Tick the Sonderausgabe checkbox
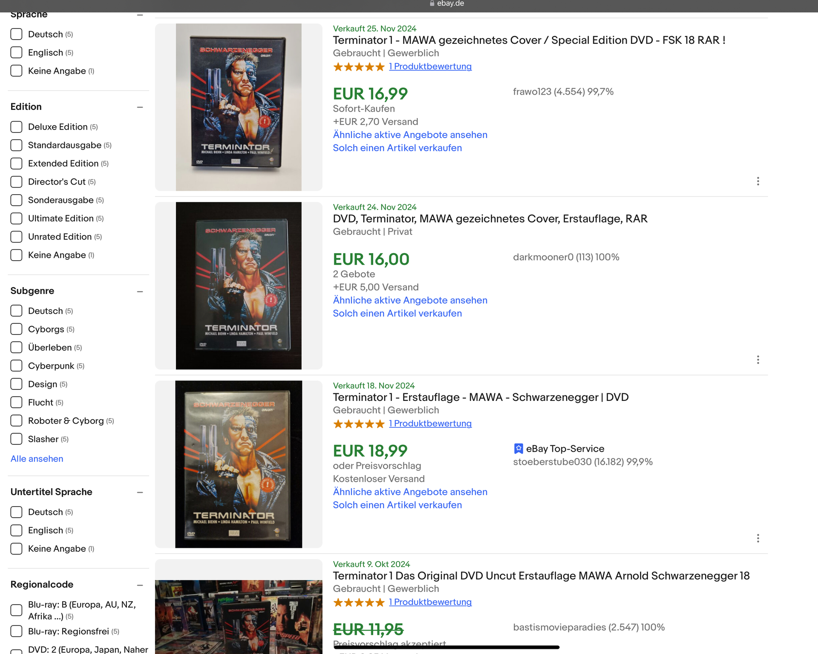818x654 pixels. [x=16, y=200]
